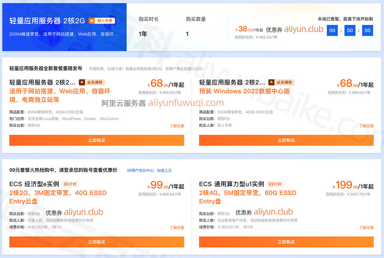Click the 新人专享 badge in banner
Screen dimensions: 384x258
click(102, 21)
